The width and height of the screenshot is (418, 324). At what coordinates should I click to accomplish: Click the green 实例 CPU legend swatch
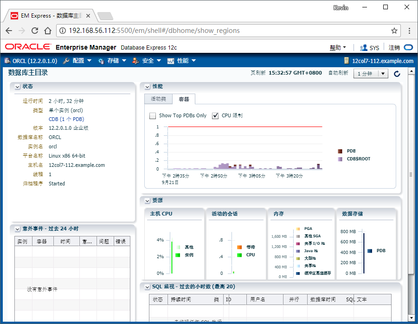pyautogui.click(x=178, y=255)
